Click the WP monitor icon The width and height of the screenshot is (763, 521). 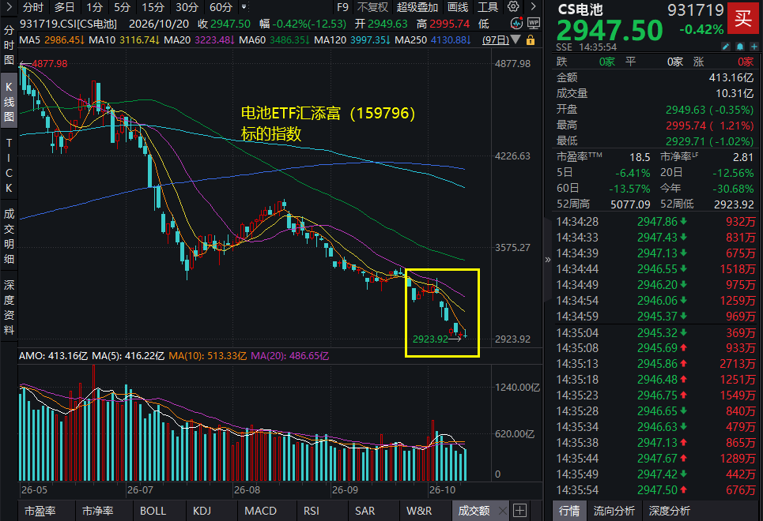(x=534, y=24)
